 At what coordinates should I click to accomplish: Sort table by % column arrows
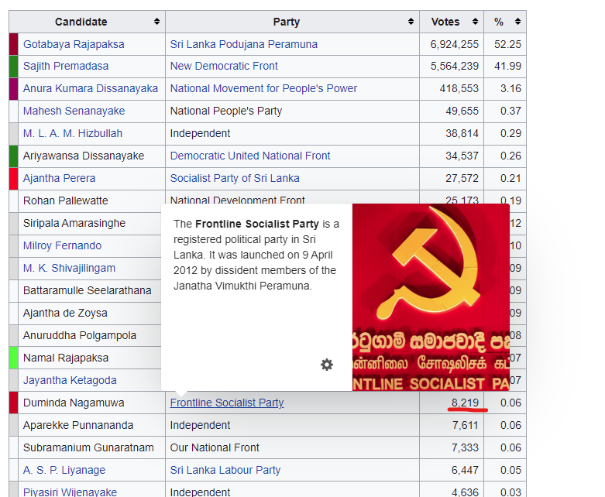pos(517,22)
